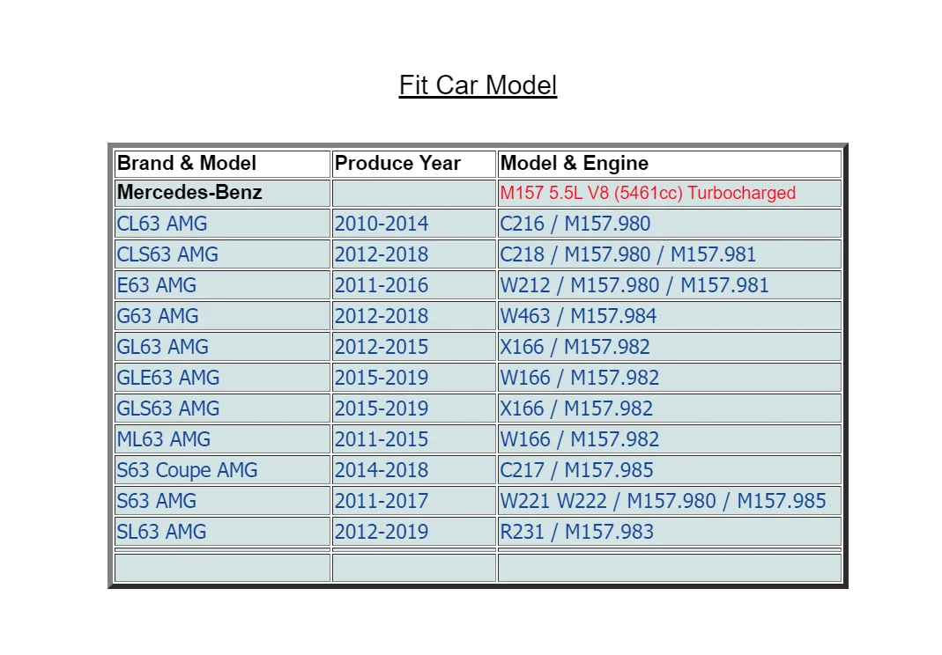
Task: Click the Produce Year column header
Action: pyautogui.click(x=414, y=163)
